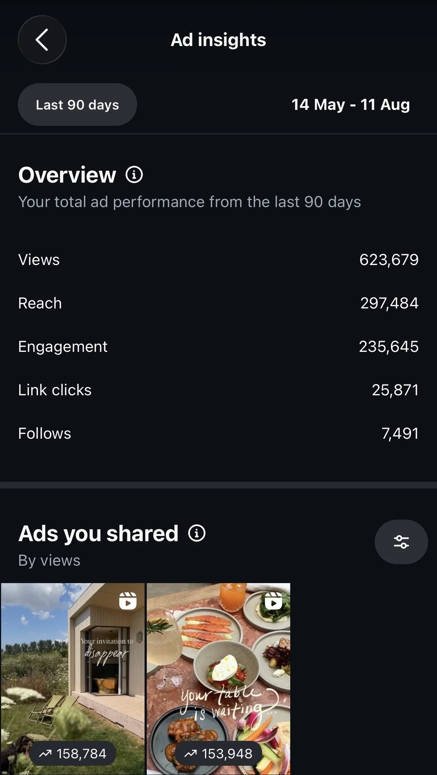Open the 'your table is waiting' ad
This screenshot has height=775, width=437.
[218, 679]
